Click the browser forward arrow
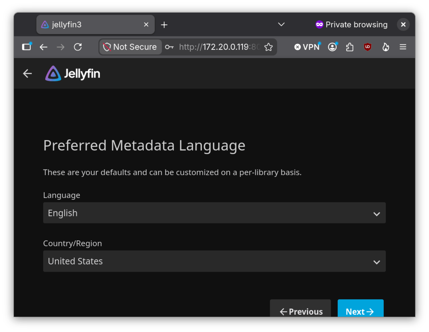The height and width of the screenshot is (332, 429). click(x=61, y=47)
